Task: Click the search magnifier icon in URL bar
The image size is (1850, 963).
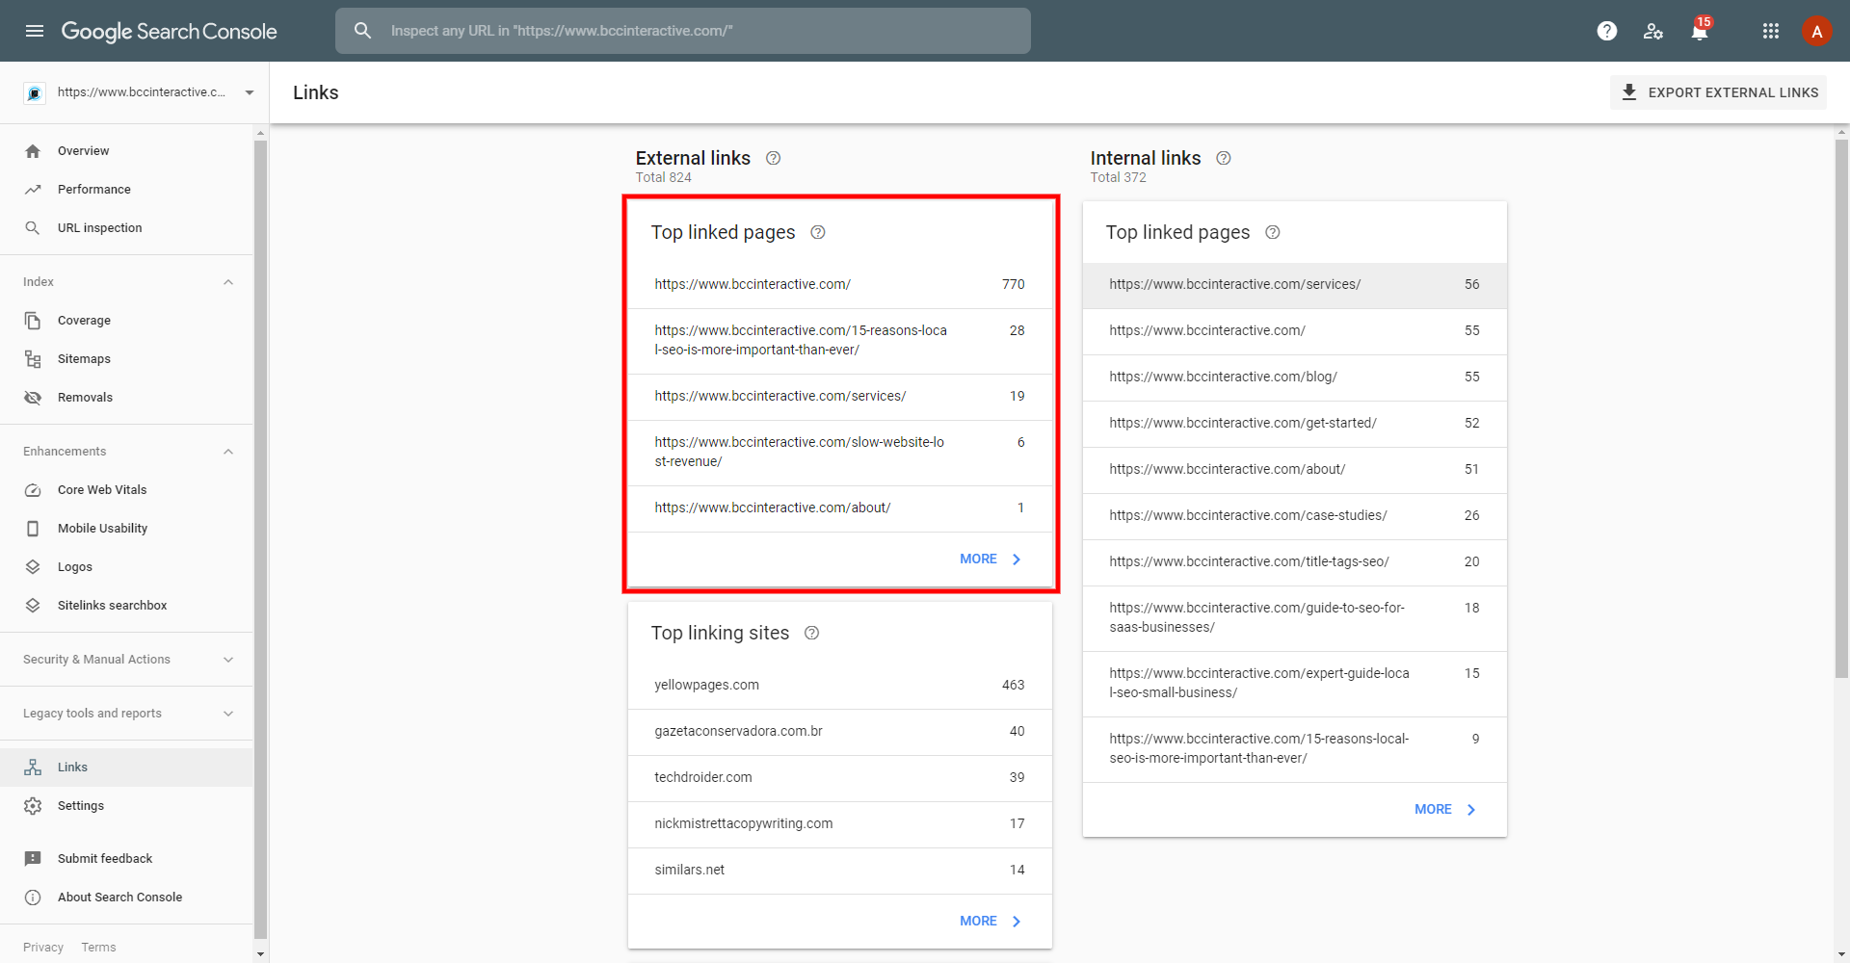Action: 362,31
